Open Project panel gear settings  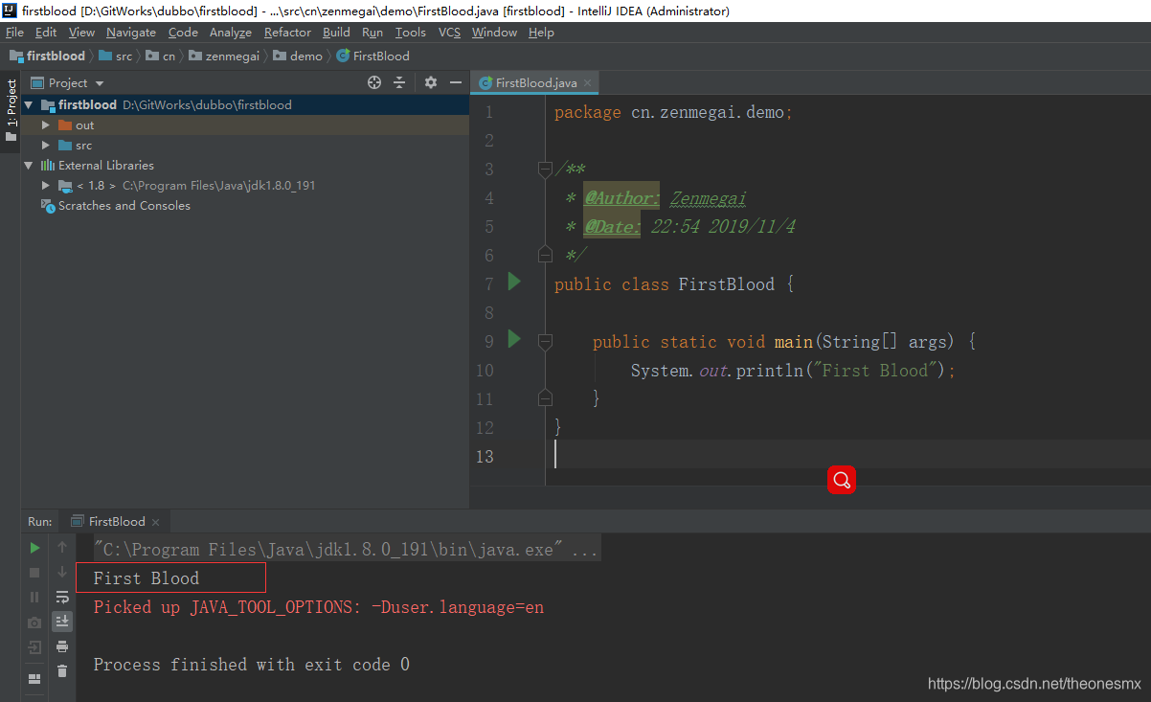[431, 83]
